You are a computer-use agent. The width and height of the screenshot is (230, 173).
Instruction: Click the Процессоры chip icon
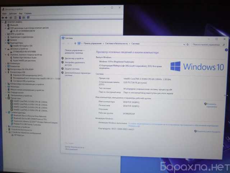coord(9,98)
